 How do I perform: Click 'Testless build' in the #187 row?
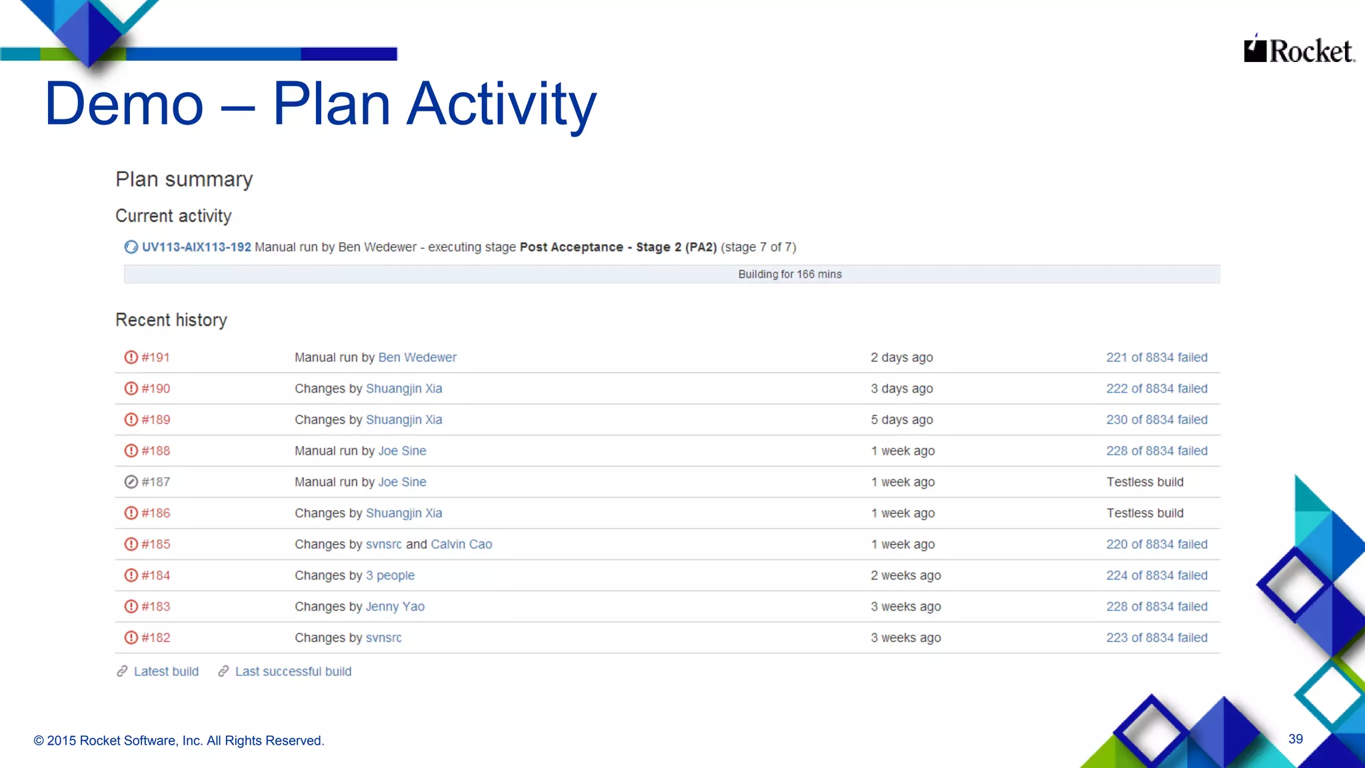[x=1145, y=482]
